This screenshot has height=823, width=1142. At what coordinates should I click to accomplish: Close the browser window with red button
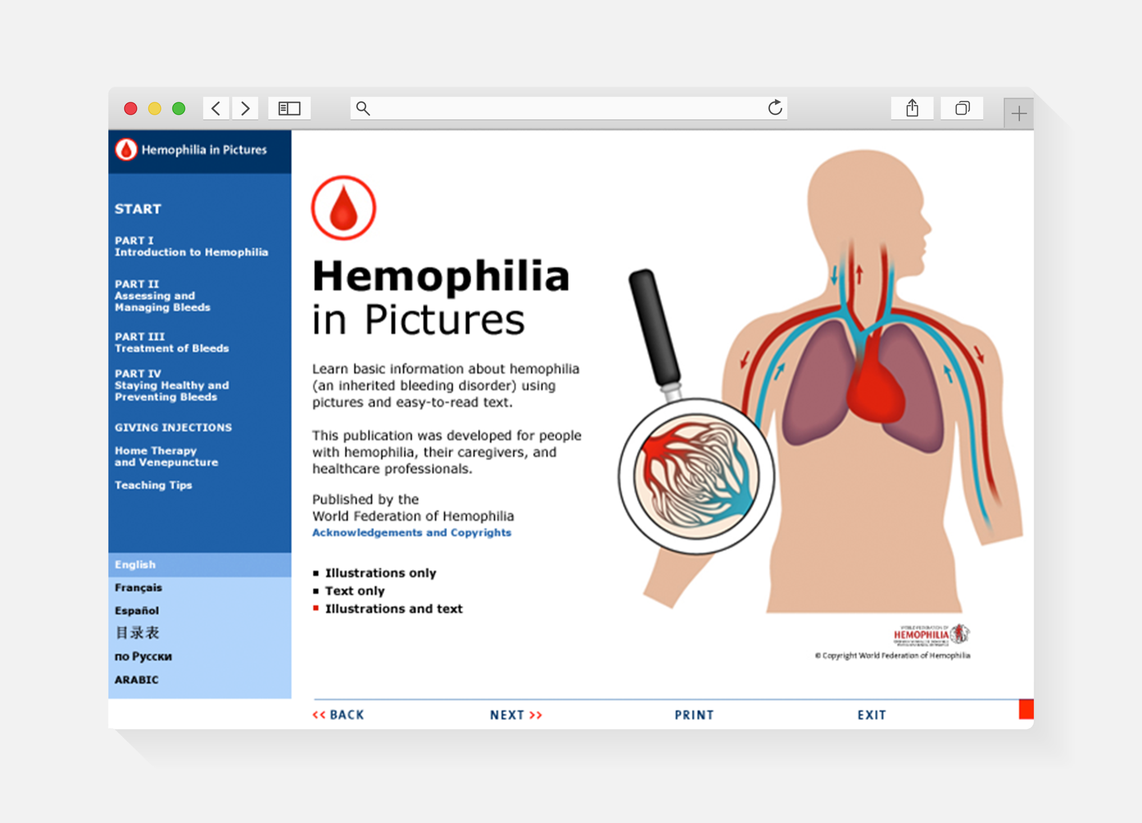(x=131, y=109)
